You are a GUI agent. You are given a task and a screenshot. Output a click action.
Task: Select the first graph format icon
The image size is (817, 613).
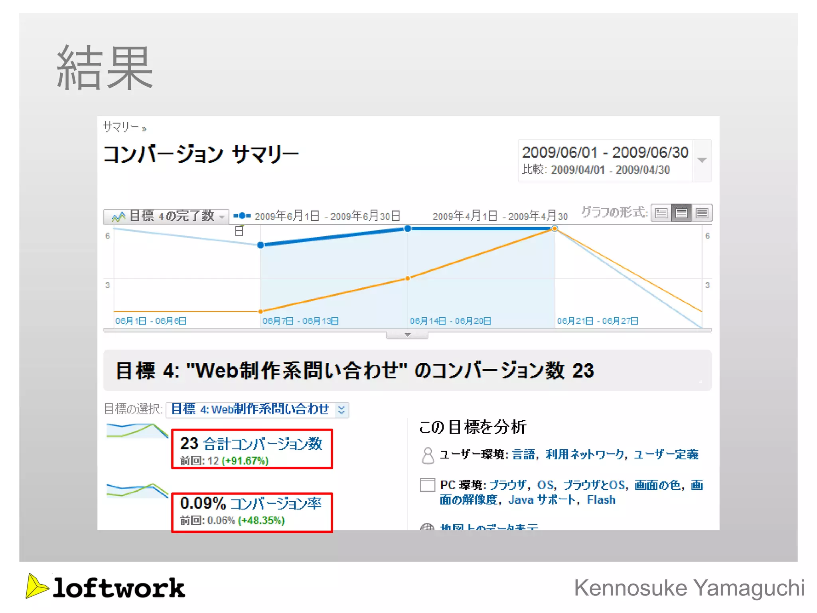coord(661,213)
